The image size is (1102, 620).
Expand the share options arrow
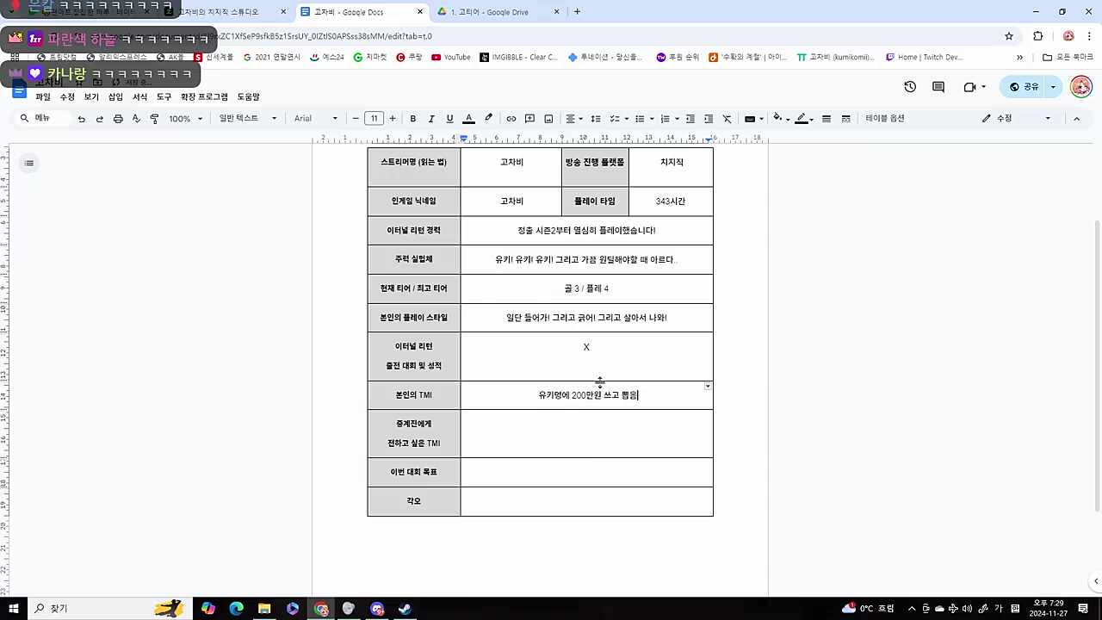[x=1053, y=87]
